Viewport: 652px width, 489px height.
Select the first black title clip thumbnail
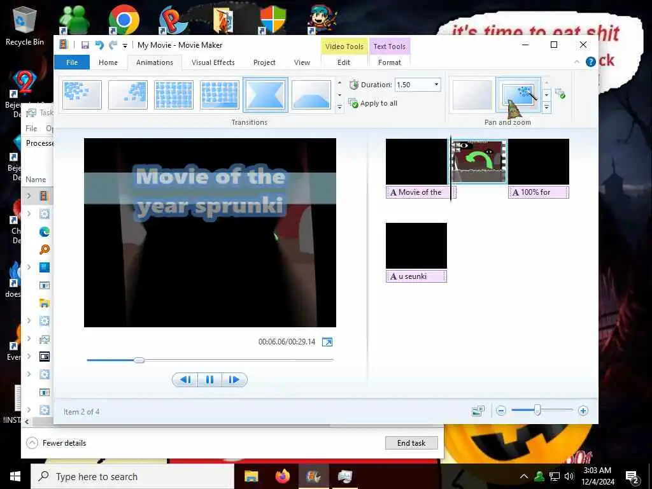[x=416, y=162]
